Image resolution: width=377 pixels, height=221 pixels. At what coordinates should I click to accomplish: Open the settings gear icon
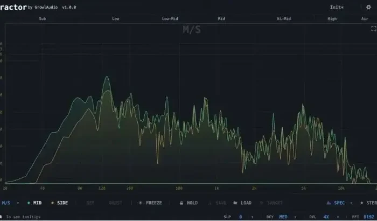click(368, 7)
